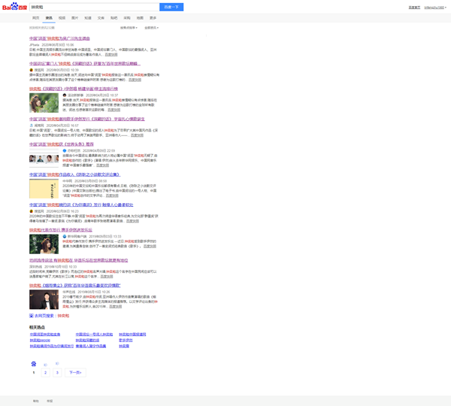The width and height of the screenshot is (451, 406).
Task: Open the 图片 search tab
Action: pos(74,17)
